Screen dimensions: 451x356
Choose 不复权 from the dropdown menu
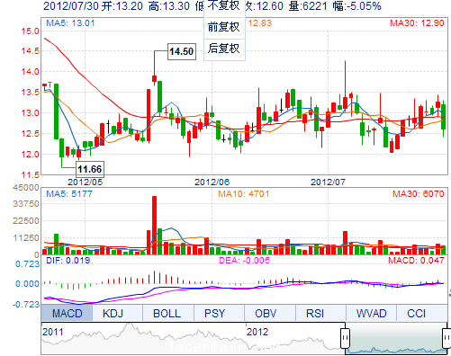224,7
